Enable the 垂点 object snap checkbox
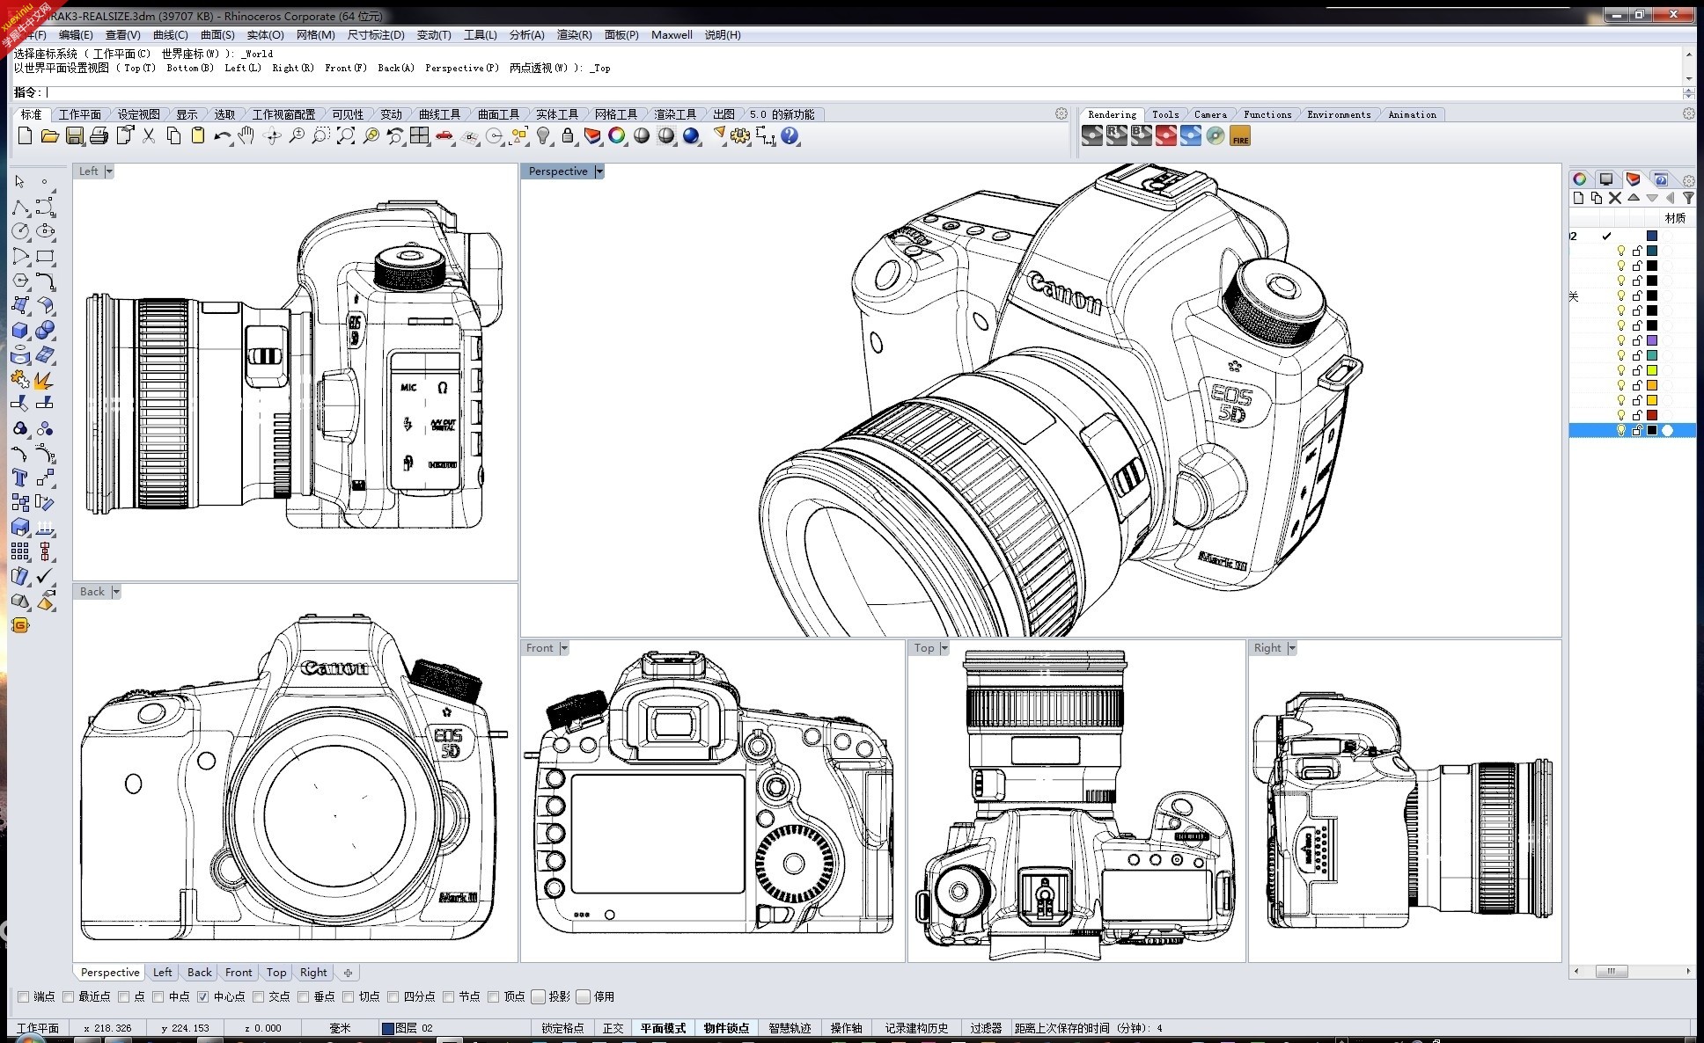This screenshot has height=1043, width=1704. coord(304,996)
